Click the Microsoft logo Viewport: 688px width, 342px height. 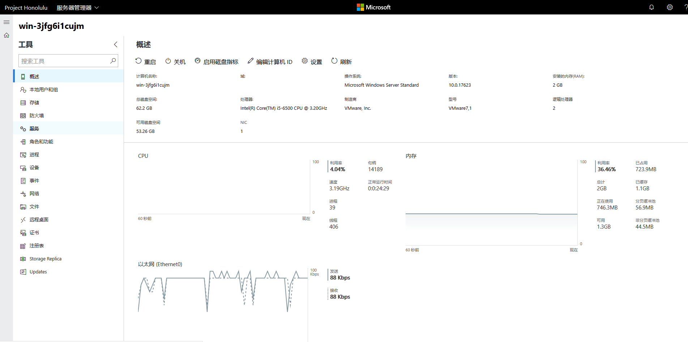(373, 7)
